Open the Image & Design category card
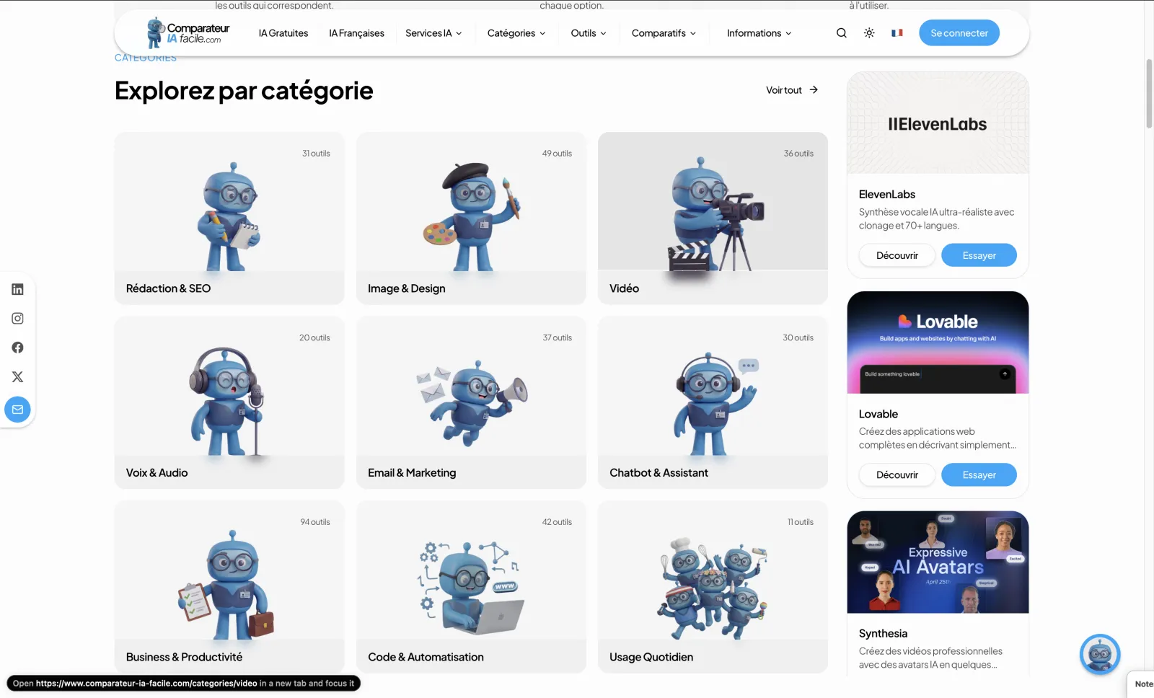The width and height of the screenshot is (1154, 698). coord(471,218)
